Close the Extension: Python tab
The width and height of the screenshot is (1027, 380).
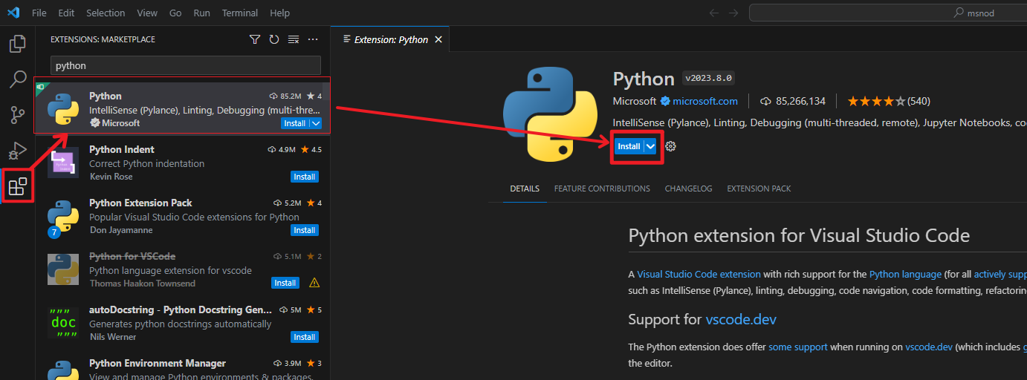(438, 39)
